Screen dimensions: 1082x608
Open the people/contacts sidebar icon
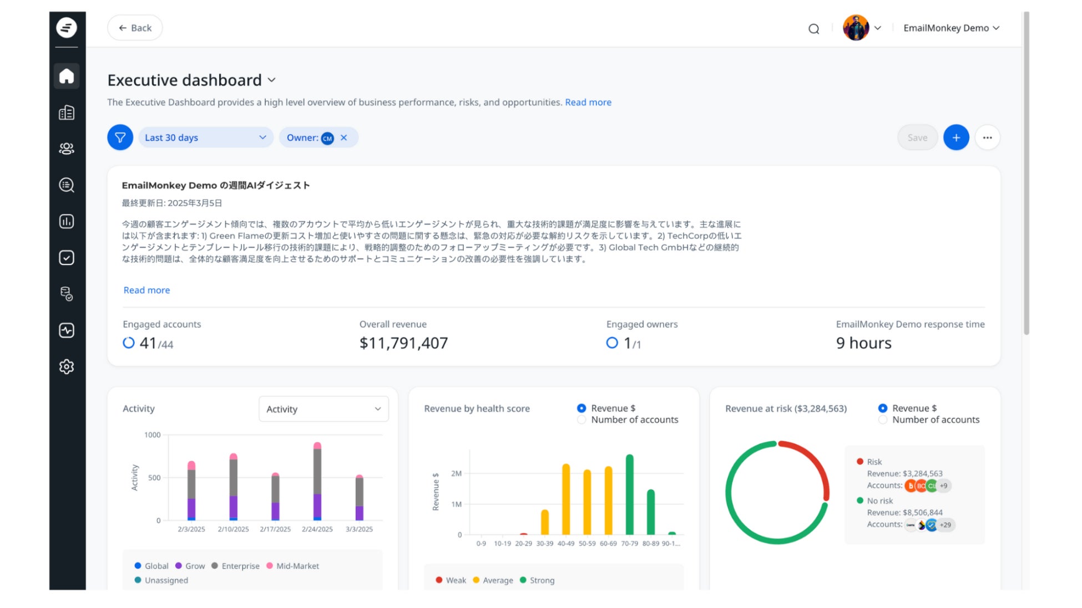[67, 149]
